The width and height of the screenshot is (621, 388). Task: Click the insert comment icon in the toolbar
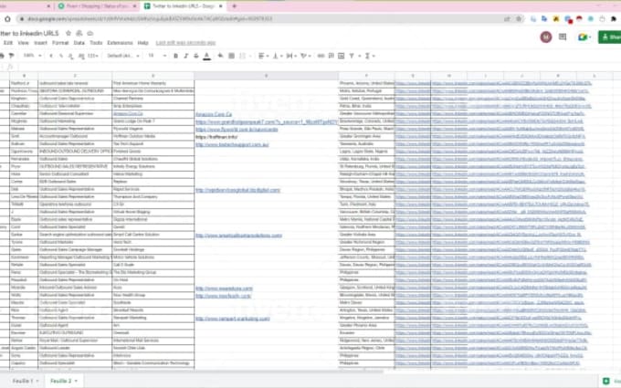(x=332, y=56)
